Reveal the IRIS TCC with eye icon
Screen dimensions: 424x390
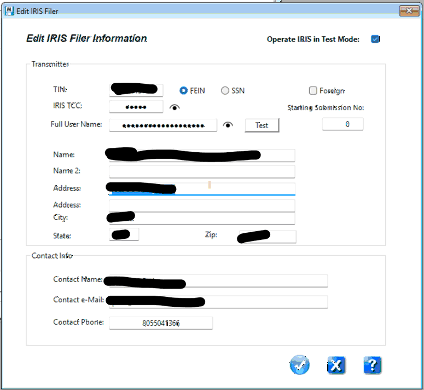[x=175, y=107]
